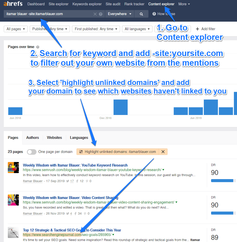The image size is (237, 242).
Task: Open 'First published: Any time' dropdown
Action: (96, 29)
